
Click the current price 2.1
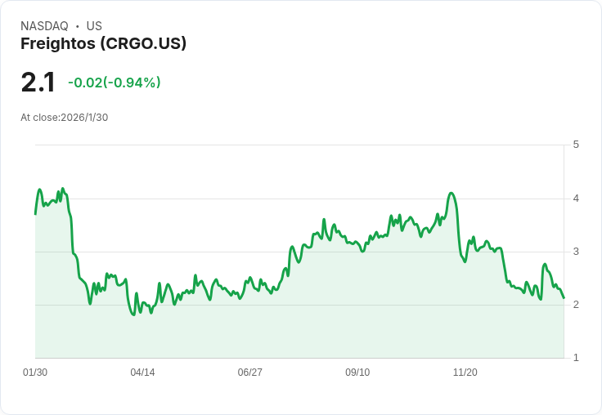(x=38, y=83)
